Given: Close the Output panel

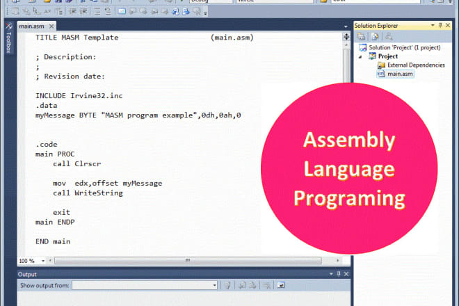Looking at the screenshot, I should tap(346, 274).
